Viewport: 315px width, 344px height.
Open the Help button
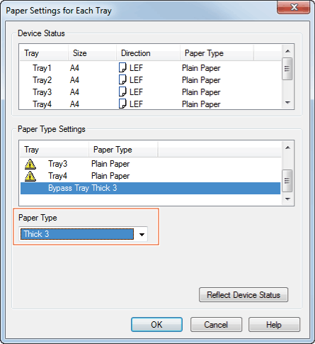tap(274, 324)
